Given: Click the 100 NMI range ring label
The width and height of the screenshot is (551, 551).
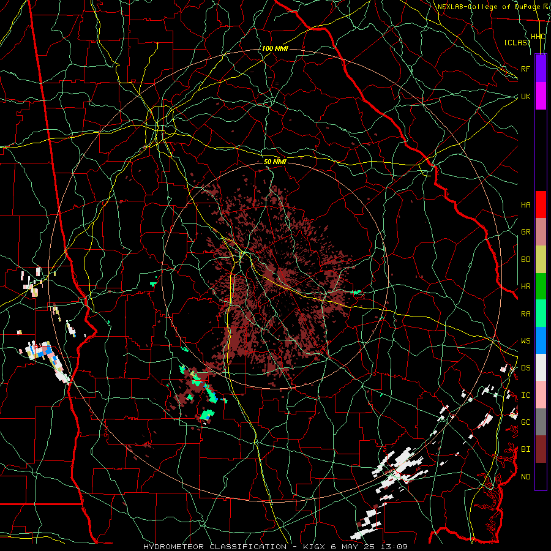Looking at the screenshot, I should [x=275, y=48].
